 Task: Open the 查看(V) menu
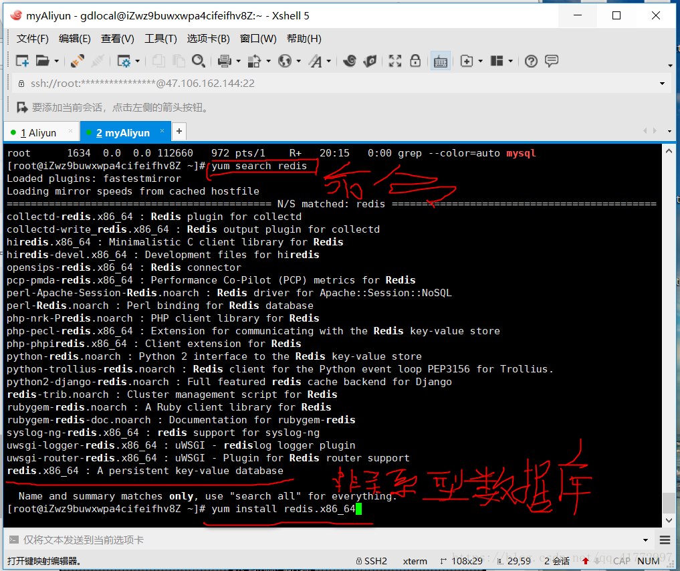click(118, 39)
